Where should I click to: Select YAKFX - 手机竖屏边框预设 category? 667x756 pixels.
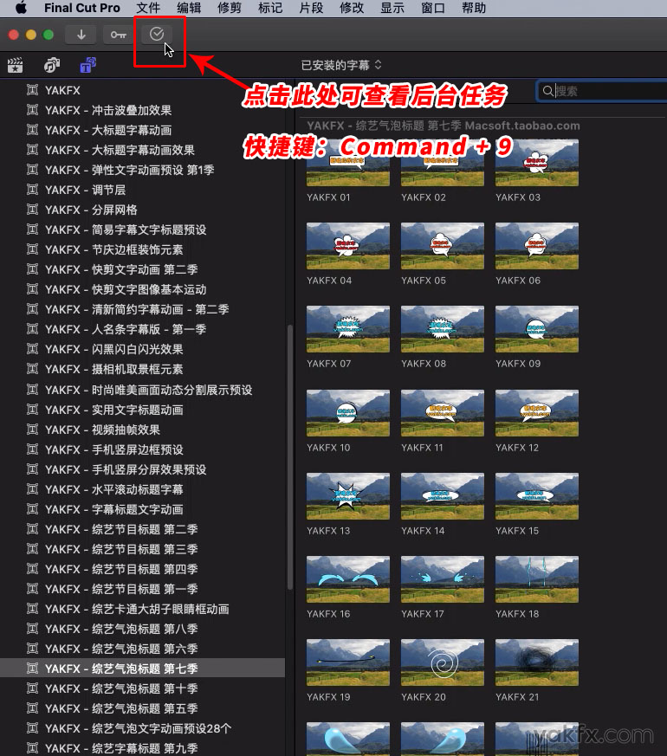tap(142, 449)
